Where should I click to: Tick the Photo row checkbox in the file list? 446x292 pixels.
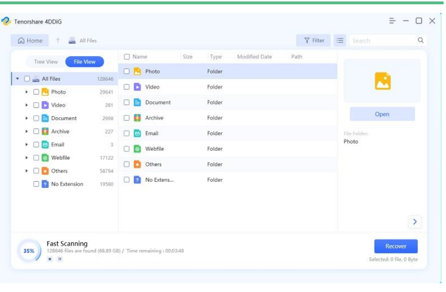click(126, 71)
